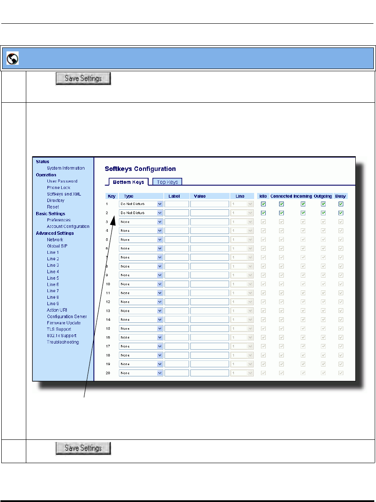
Task: Toggle Busy checkbox for key 1
Action: pyautogui.click(x=341, y=204)
